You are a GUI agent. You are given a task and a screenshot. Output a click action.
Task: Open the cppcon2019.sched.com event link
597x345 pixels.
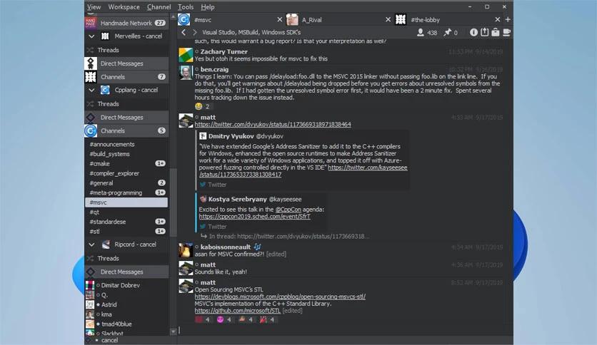pos(254,216)
